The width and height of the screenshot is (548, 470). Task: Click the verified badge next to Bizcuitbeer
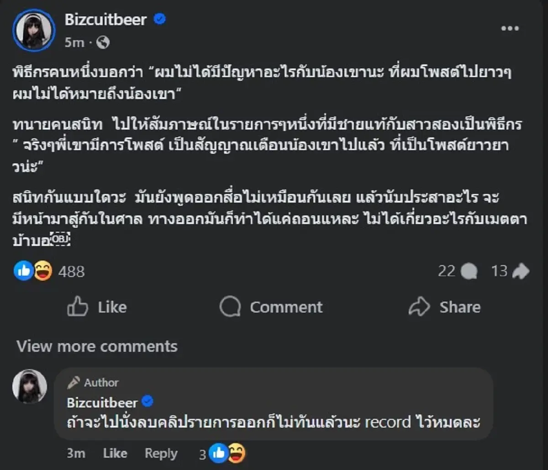point(158,20)
